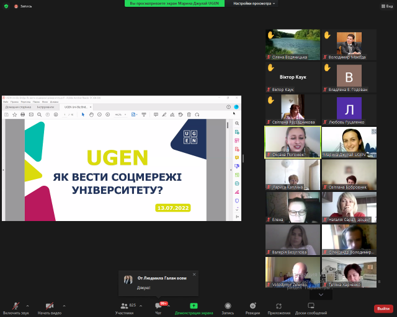Click Демонстрация экрана share screen button
Screen dimensions: 397x317
click(x=194, y=308)
